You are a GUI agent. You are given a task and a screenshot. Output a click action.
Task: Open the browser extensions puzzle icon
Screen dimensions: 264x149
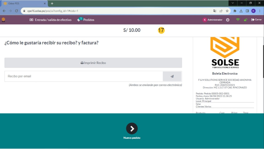(x=235, y=11)
